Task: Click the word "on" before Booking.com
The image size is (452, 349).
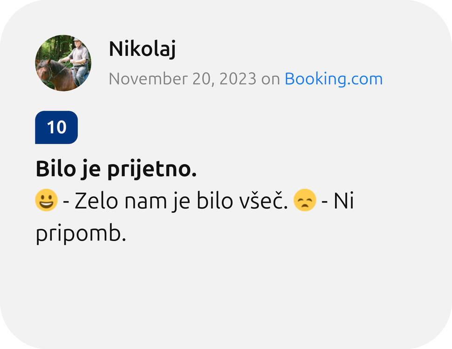Action: click(x=270, y=79)
